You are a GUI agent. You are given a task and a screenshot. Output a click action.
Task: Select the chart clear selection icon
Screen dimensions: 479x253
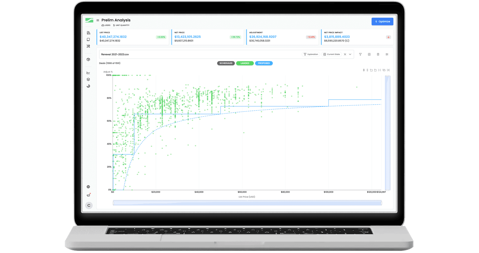pyautogui.click(x=388, y=70)
